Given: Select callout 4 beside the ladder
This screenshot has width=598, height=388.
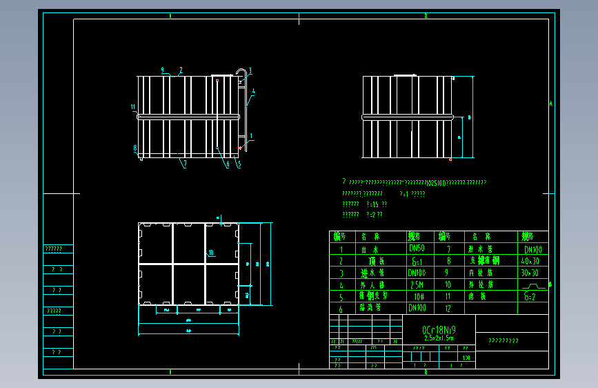Looking at the screenshot, I should (254, 92).
